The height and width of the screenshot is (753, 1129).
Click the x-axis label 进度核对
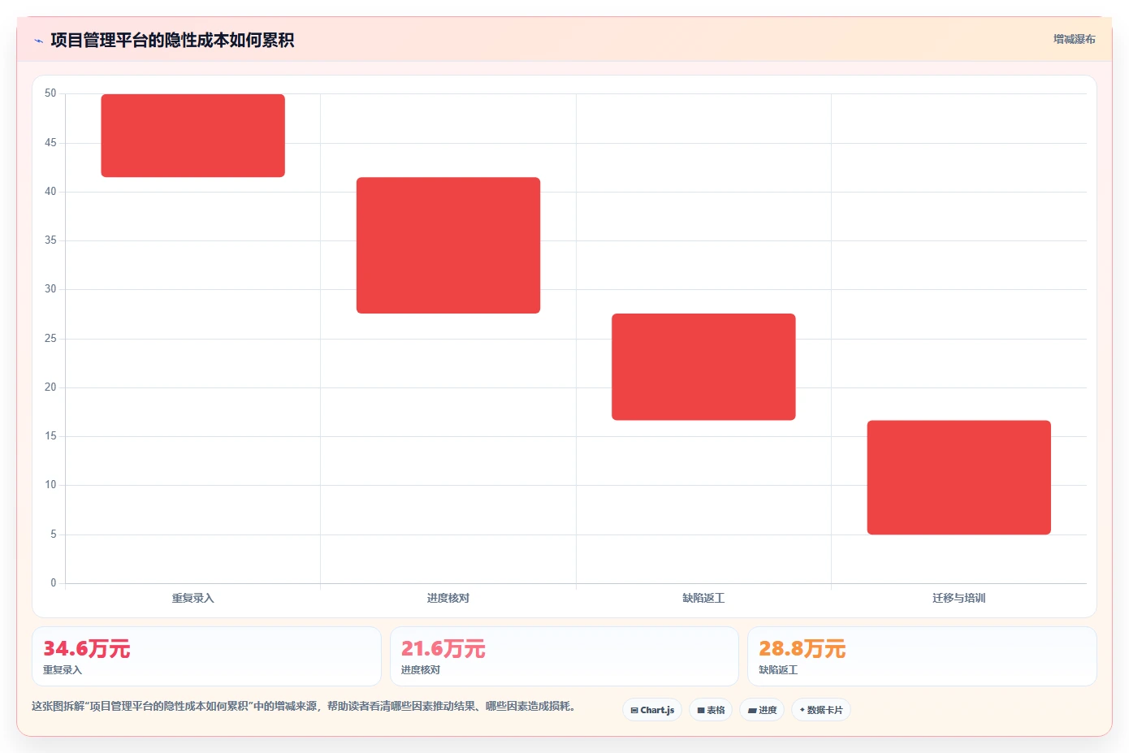448,598
